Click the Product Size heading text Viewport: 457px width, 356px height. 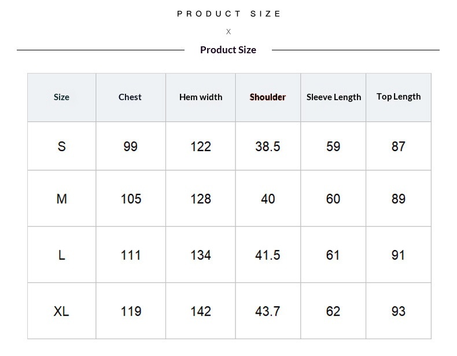[228, 50]
